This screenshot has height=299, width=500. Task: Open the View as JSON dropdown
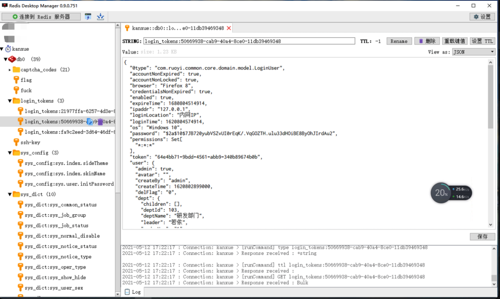(474, 52)
